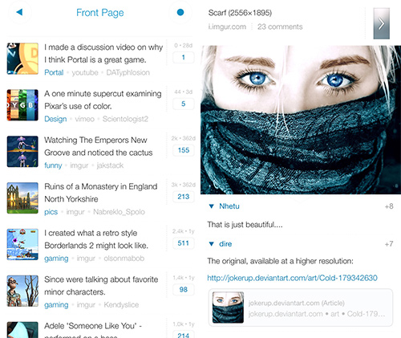Select comment text 'That is just beautiful....'

point(245,225)
